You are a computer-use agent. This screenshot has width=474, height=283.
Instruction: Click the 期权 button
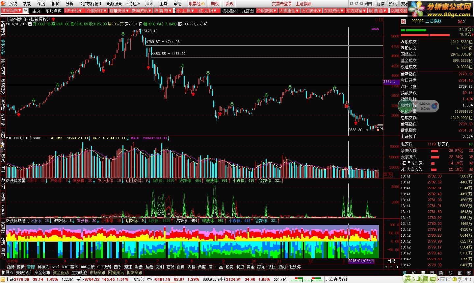(x=215, y=4)
